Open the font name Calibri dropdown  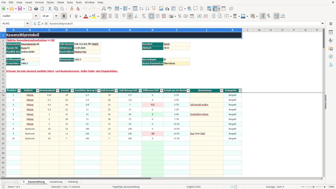(x=36, y=16)
